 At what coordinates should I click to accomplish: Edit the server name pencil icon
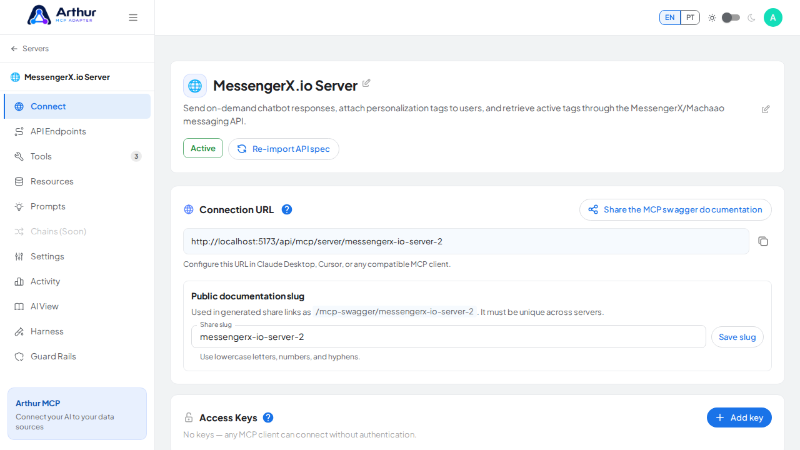tap(366, 82)
